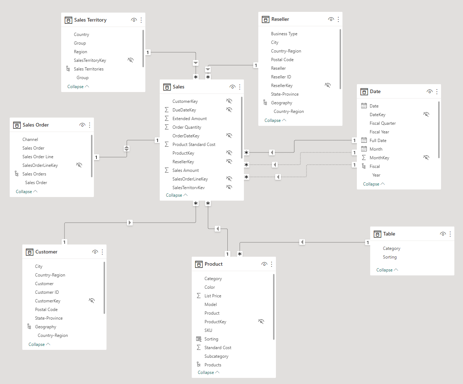463x384 pixels.
Task: Collapse the Customer table
Action: 39,344
